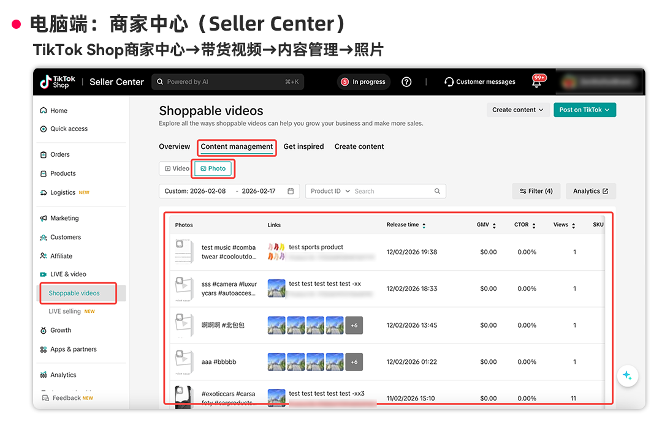Screen dimensions: 662x422
Task: Click the blurred account profile in header
Action: [x=599, y=82]
